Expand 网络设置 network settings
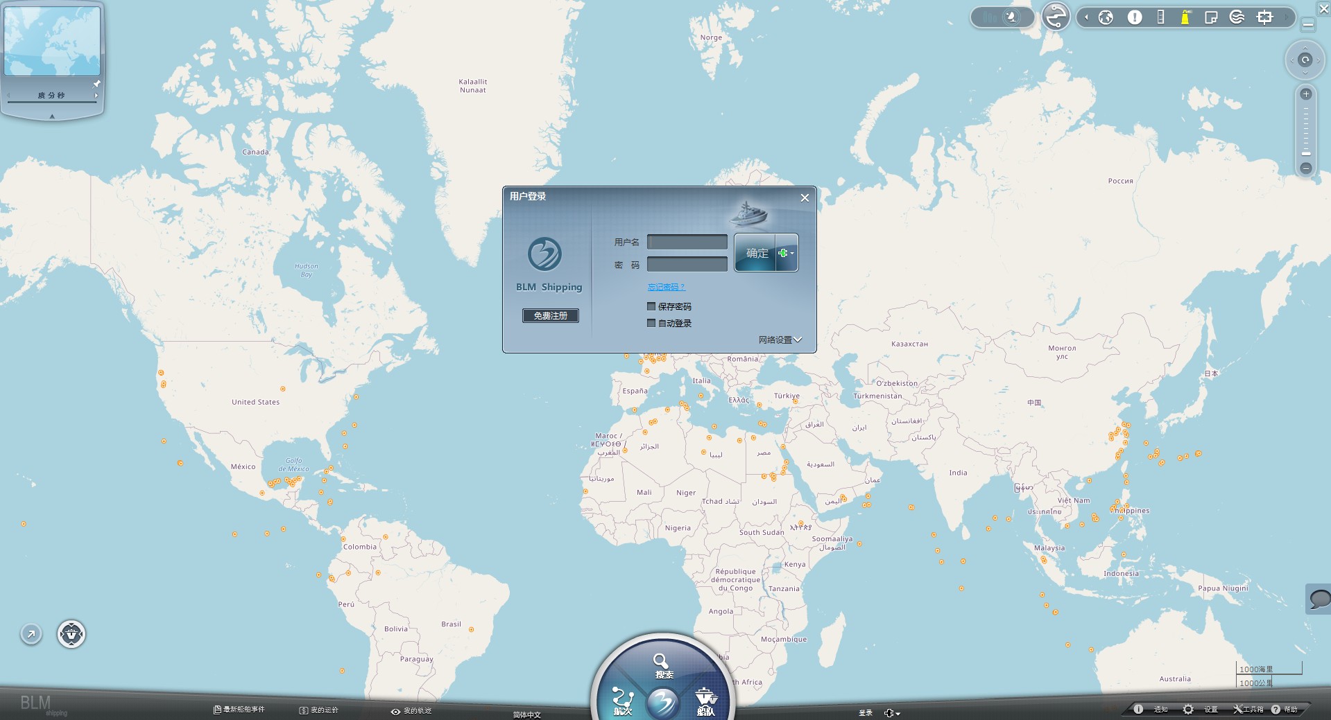Image resolution: width=1331 pixels, height=720 pixels. pos(780,340)
